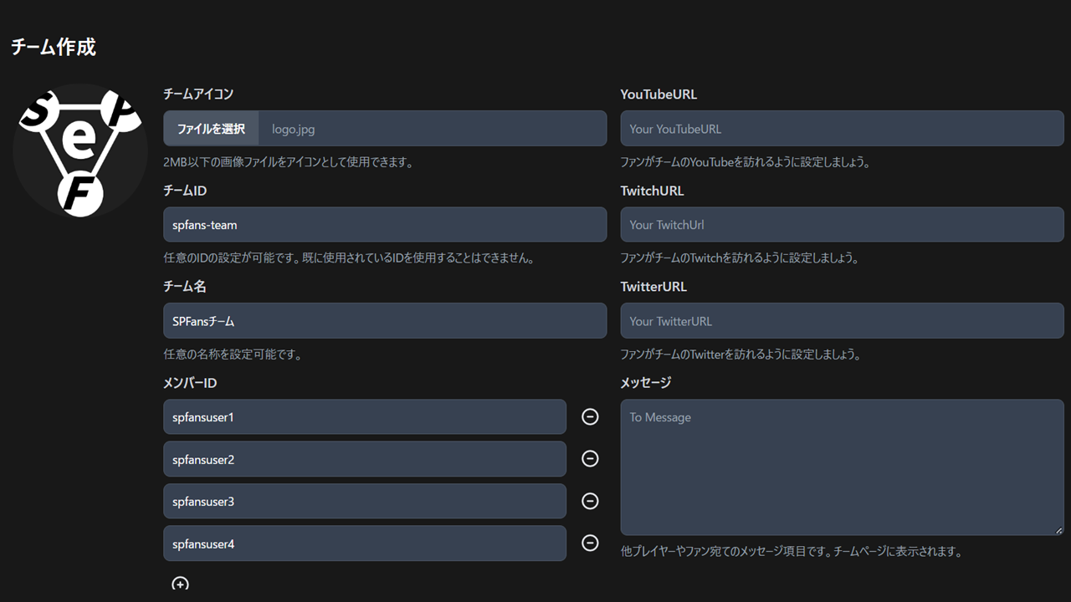Click the メンバーID label

[191, 383]
